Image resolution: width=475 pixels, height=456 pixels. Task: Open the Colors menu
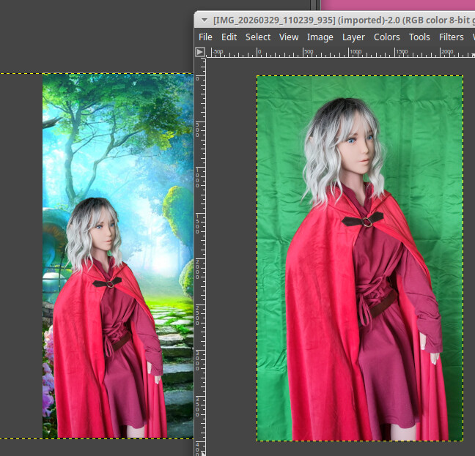pyautogui.click(x=387, y=37)
